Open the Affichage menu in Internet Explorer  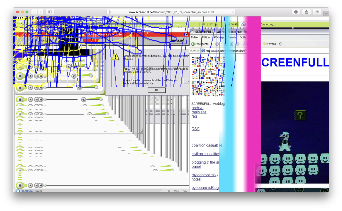point(219,37)
